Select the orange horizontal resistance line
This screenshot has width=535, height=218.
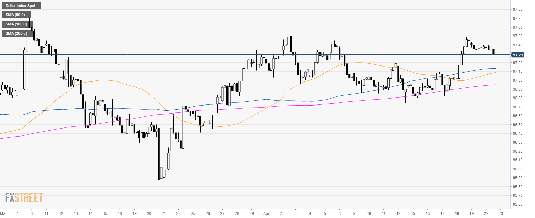point(244,36)
